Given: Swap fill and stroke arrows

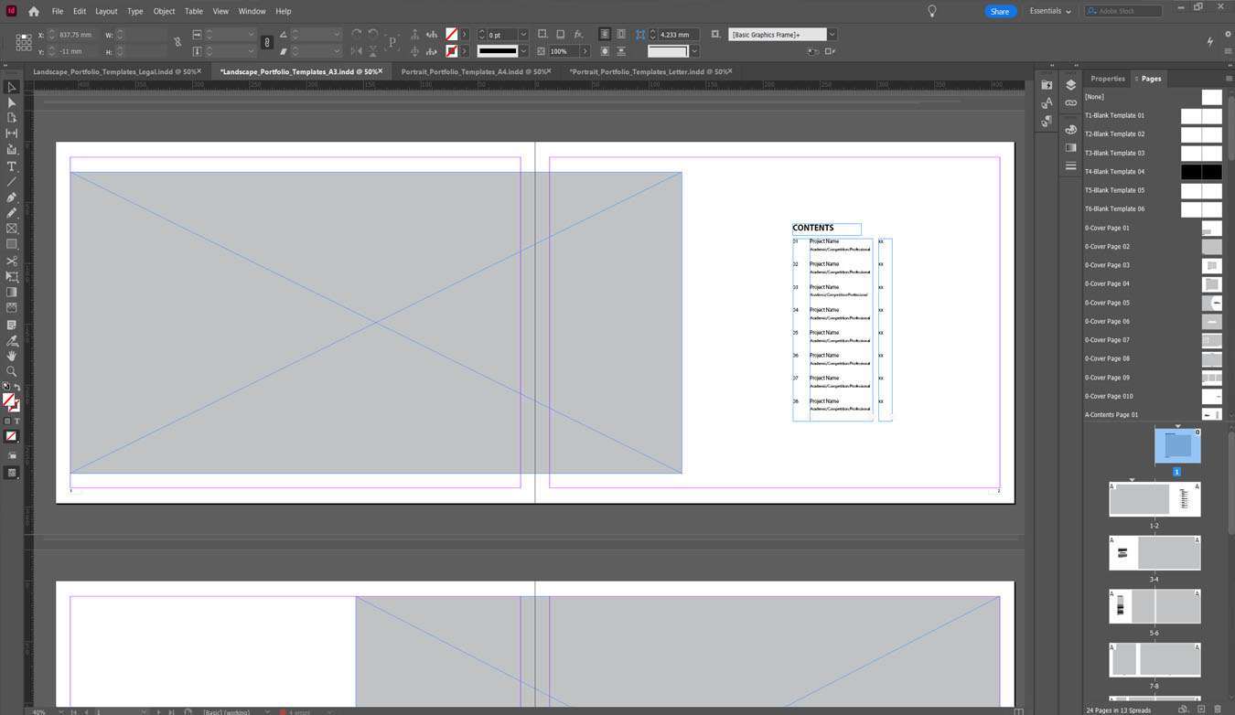Looking at the screenshot, I should point(16,387).
